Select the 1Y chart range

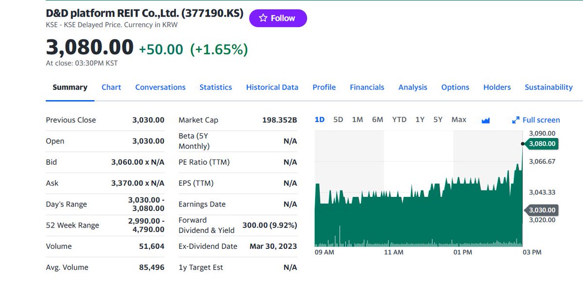(x=420, y=120)
